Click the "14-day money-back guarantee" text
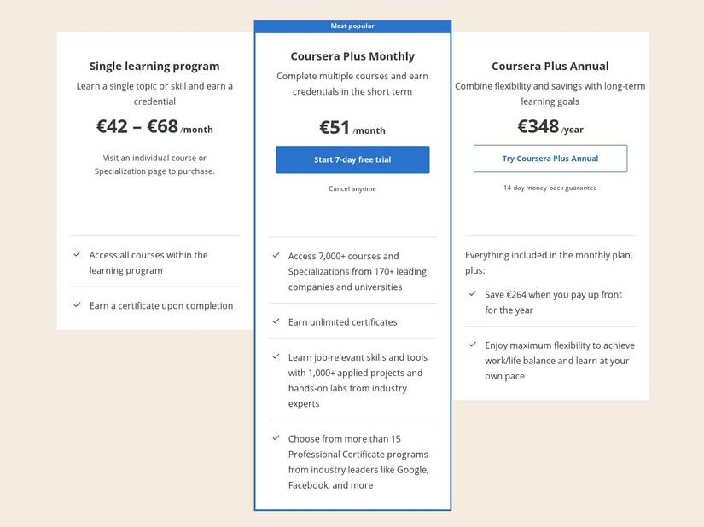The image size is (704, 527). [x=550, y=187]
